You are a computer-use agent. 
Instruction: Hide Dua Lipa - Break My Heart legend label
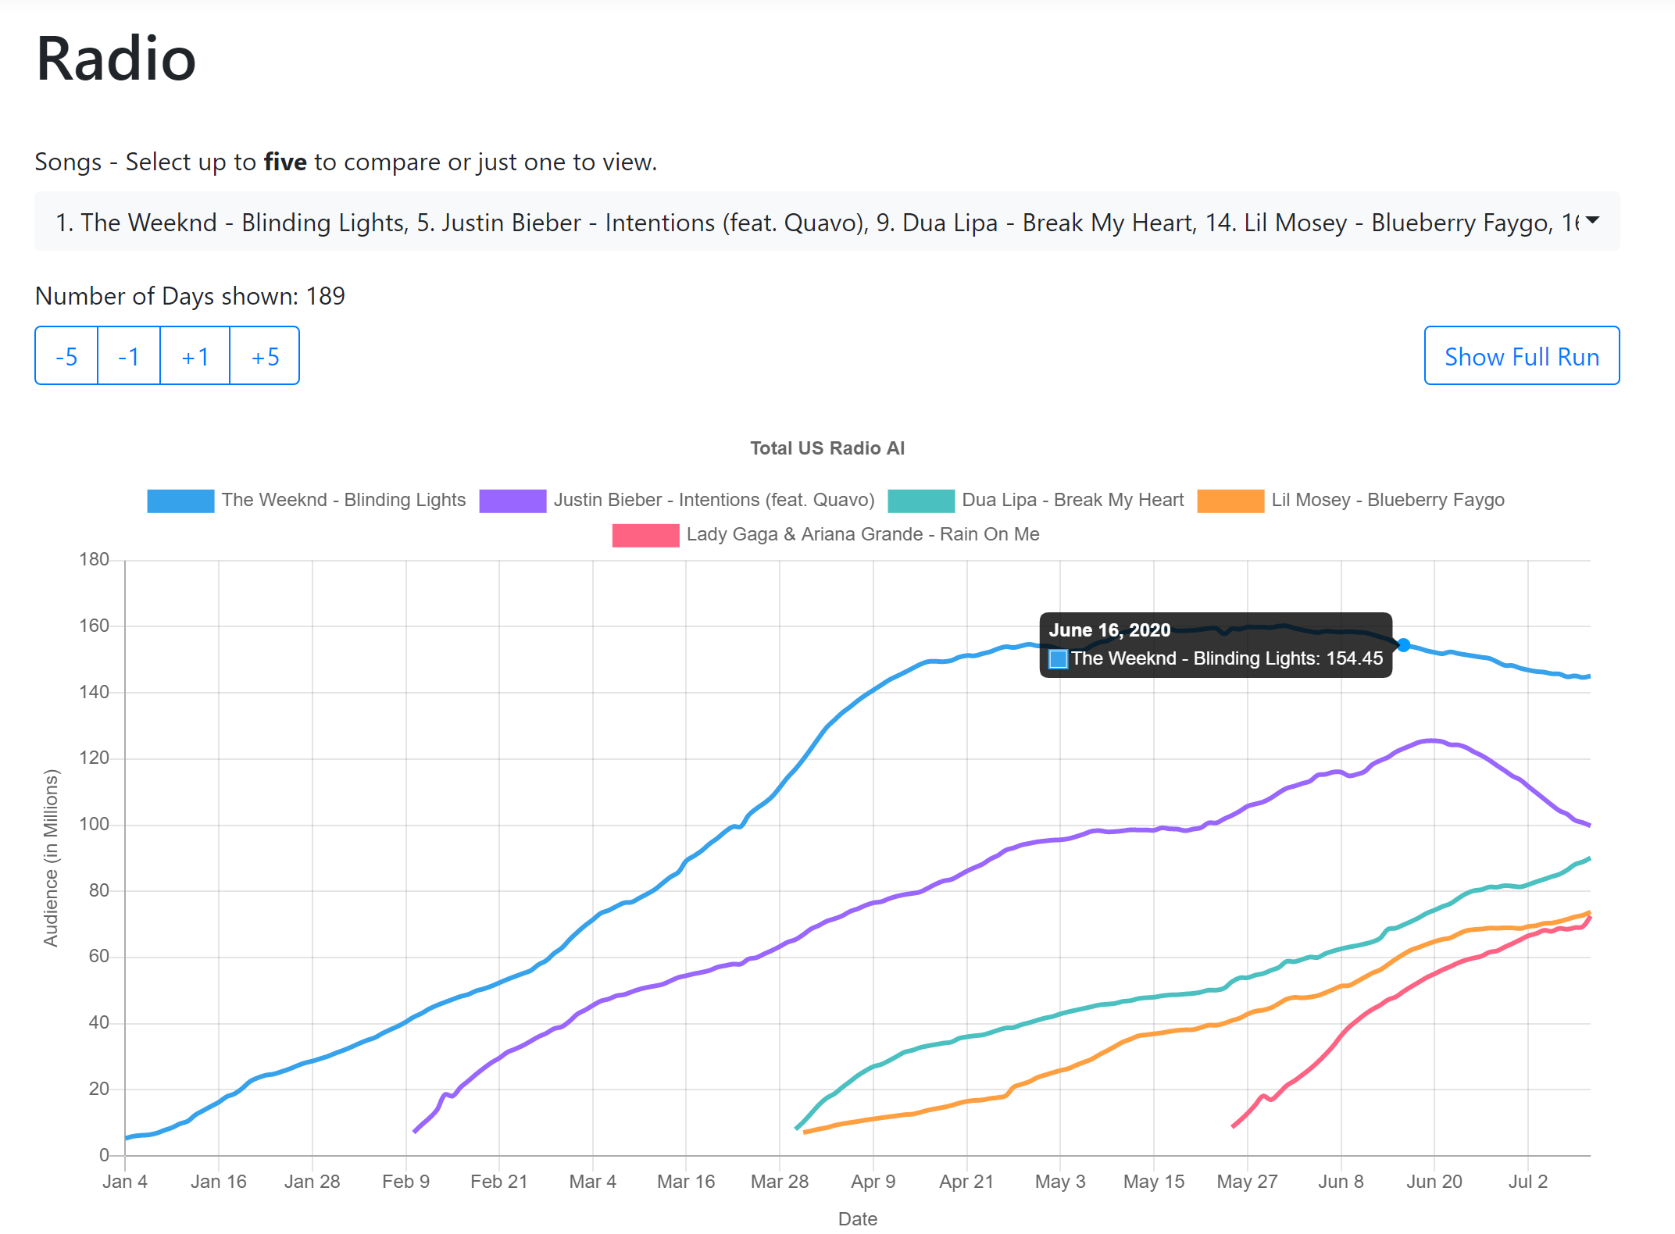click(x=1072, y=500)
